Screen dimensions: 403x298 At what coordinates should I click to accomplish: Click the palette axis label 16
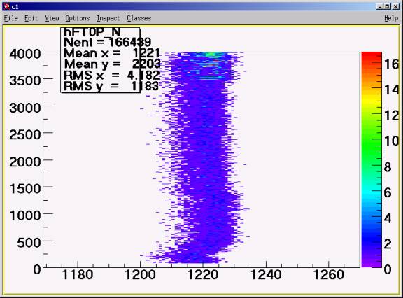pyautogui.click(x=391, y=64)
